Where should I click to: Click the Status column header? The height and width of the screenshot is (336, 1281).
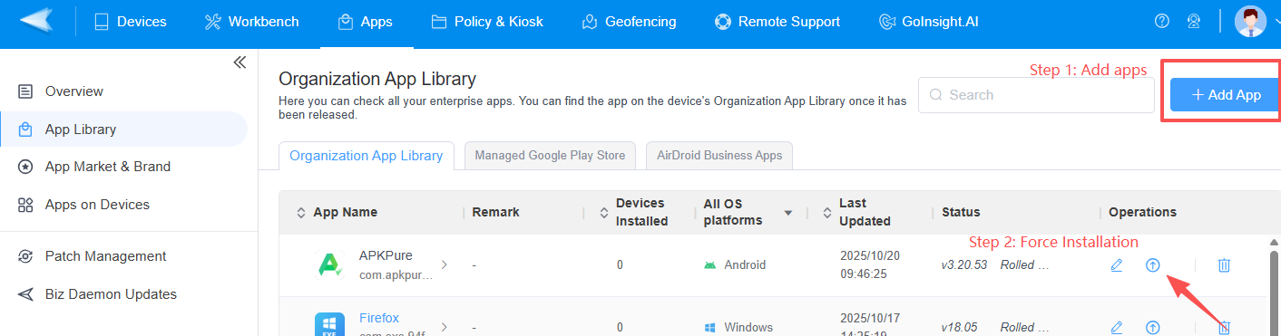click(x=961, y=212)
